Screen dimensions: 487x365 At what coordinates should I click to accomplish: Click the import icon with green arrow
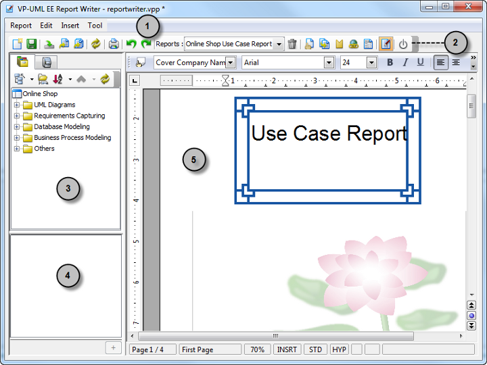tap(49, 44)
